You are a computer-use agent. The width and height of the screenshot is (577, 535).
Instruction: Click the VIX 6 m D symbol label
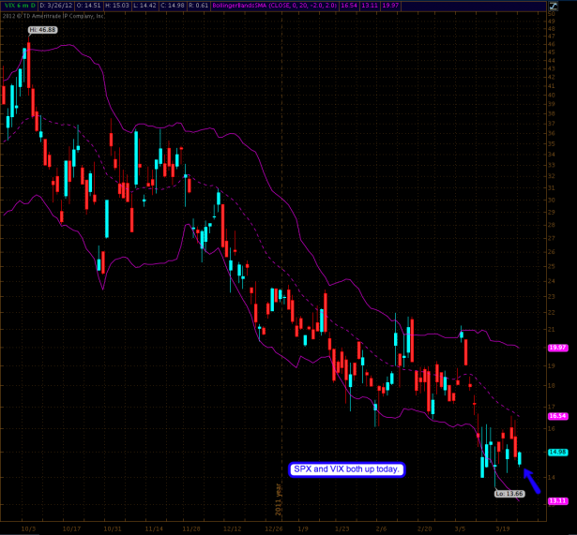tap(18, 7)
